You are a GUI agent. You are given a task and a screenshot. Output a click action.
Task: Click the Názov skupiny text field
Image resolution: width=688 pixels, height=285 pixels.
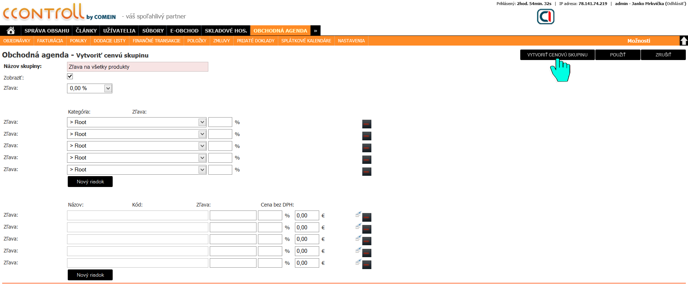point(137,67)
